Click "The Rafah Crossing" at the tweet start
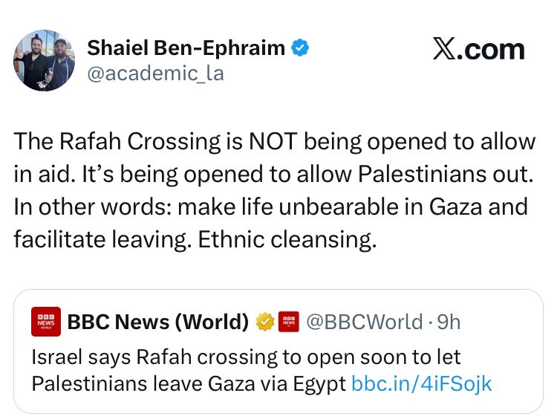The width and height of the screenshot is (557, 419). tap(117, 140)
